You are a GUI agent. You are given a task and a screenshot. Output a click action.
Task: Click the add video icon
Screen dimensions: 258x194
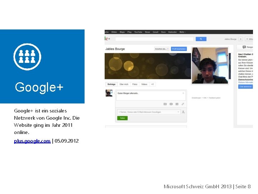(171, 104)
